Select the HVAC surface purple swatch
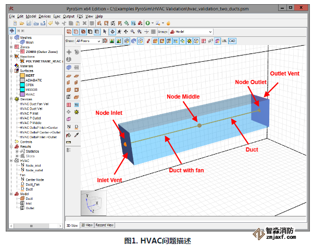Image resolution: width=313 pixels, height=245 pixels. (21, 94)
